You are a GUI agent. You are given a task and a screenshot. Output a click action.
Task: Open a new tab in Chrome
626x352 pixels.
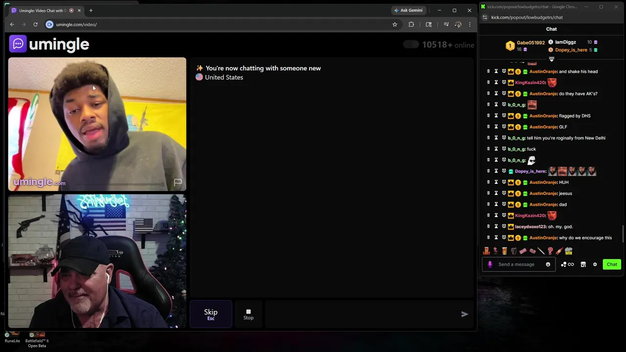click(x=90, y=10)
